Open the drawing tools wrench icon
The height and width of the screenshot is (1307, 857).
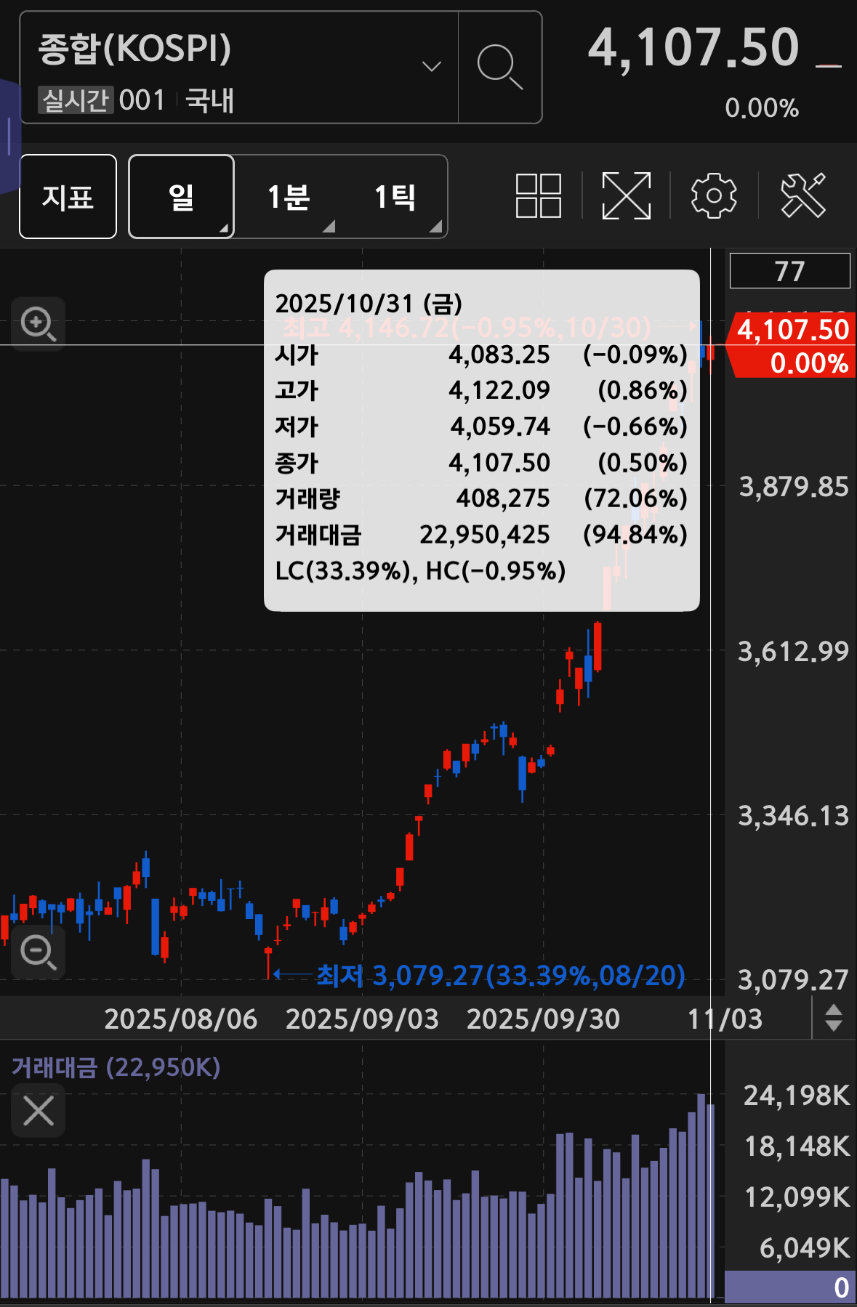[x=803, y=195]
